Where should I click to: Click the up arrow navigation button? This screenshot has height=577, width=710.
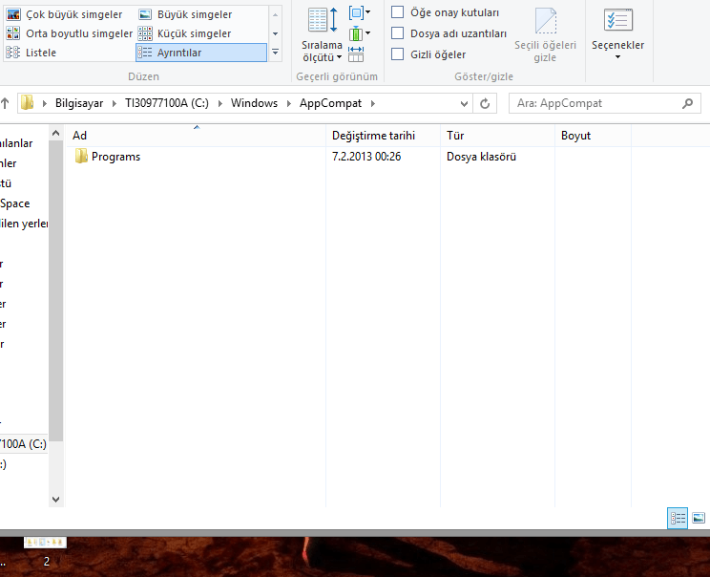5,103
